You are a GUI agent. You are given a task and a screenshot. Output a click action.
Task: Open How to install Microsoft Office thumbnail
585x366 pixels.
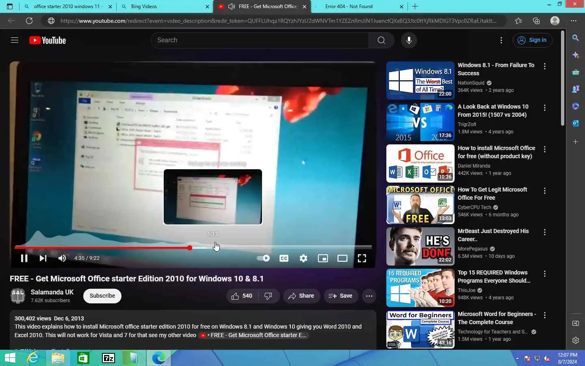coord(420,163)
